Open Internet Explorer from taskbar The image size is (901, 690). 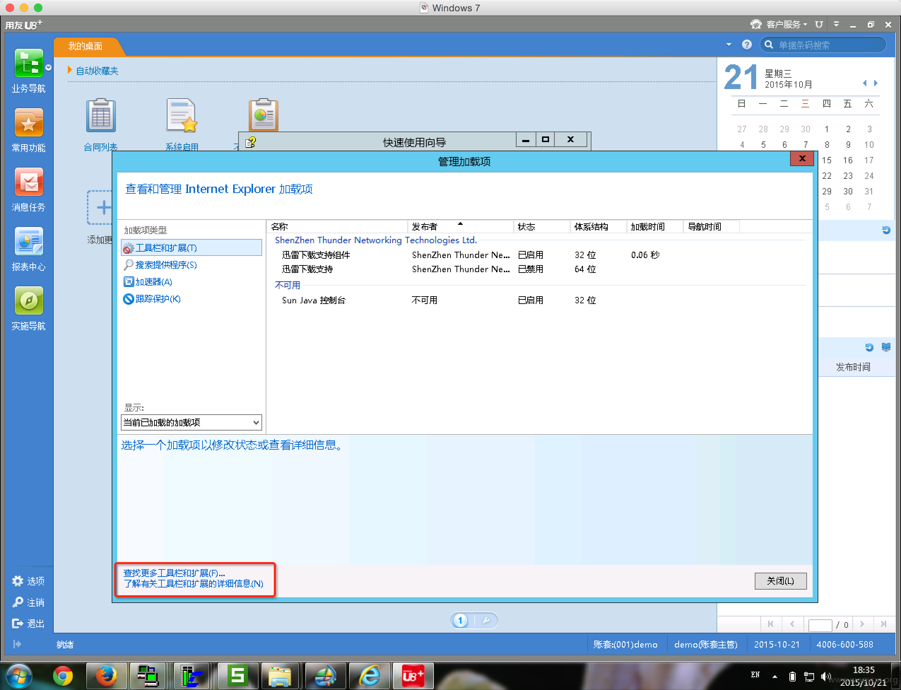coord(370,675)
